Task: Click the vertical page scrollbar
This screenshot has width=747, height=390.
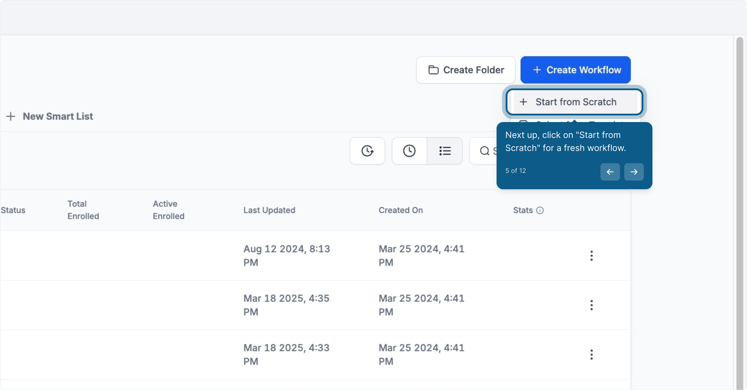Action: (740, 213)
